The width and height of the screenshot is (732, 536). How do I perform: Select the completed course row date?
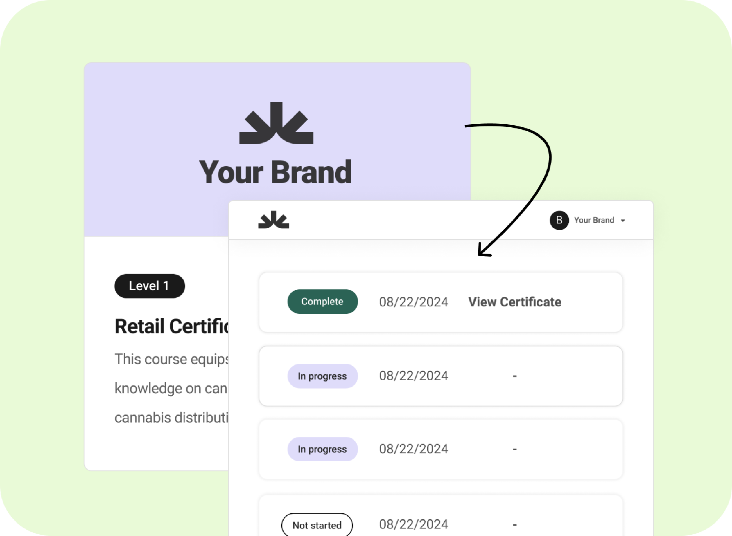[413, 302]
